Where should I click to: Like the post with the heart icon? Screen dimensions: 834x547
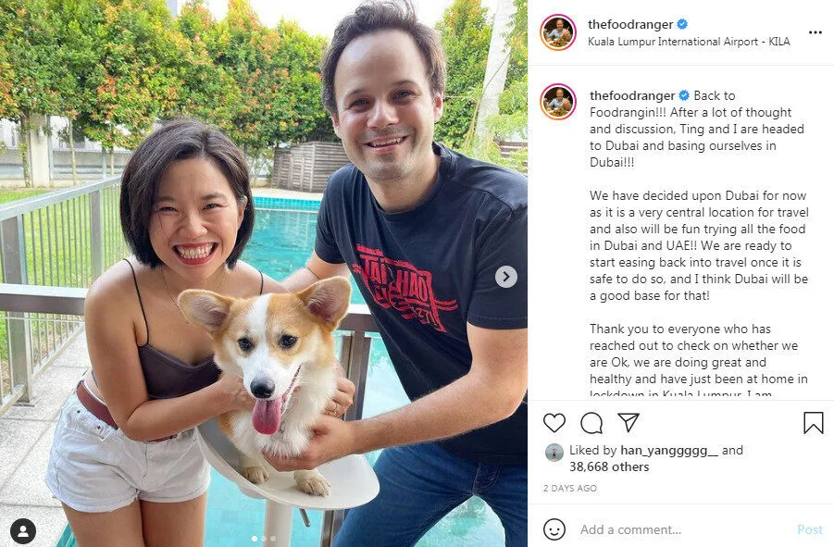click(554, 423)
